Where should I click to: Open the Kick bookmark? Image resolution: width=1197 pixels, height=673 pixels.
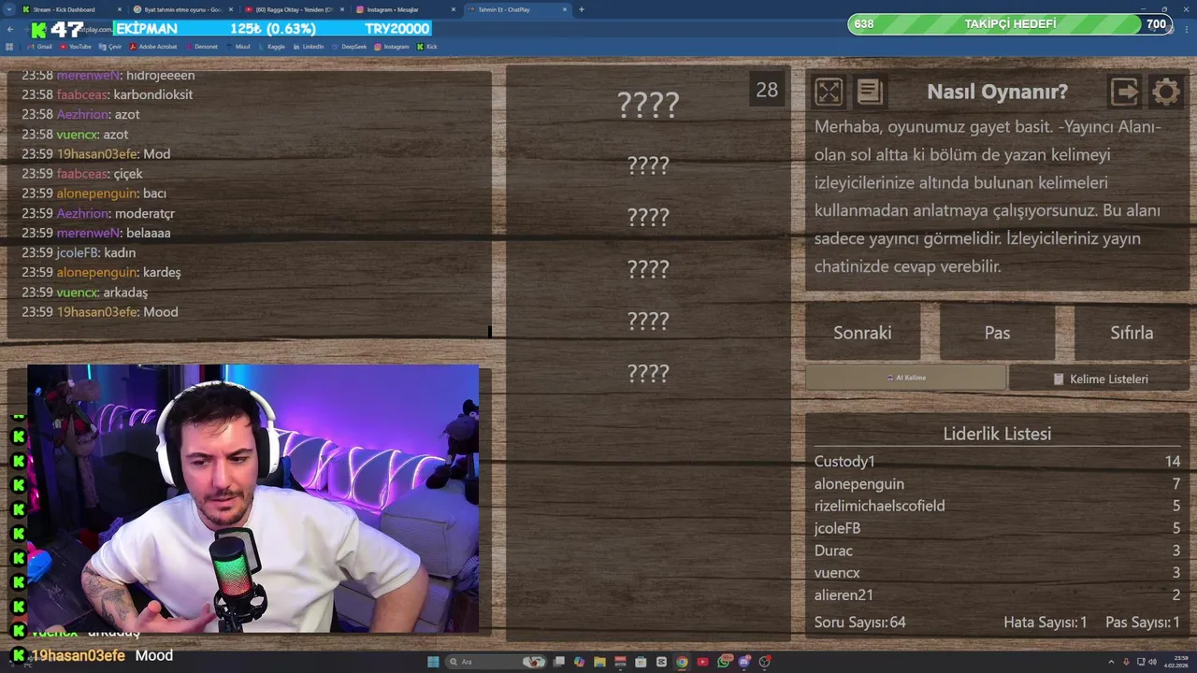coord(427,47)
